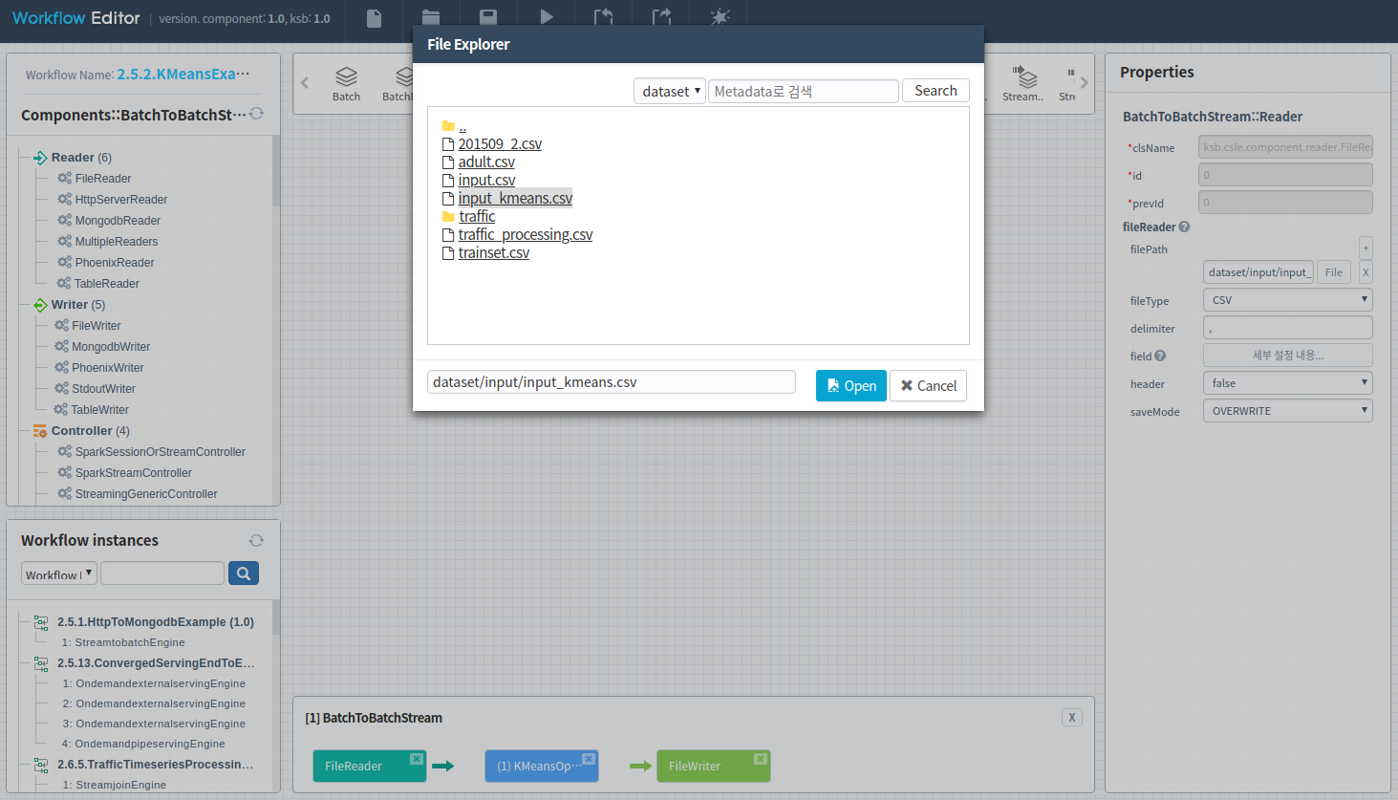Image resolution: width=1398 pixels, height=800 pixels.
Task: Click the delimiter input field
Action: coord(1287,328)
